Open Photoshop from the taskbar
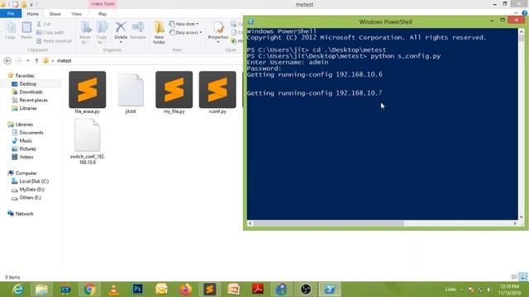529x297 pixels. coord(138,290)
